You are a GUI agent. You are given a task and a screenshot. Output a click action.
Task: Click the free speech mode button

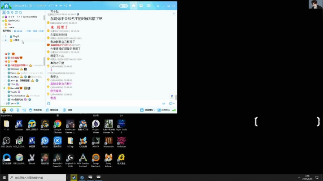35,110
